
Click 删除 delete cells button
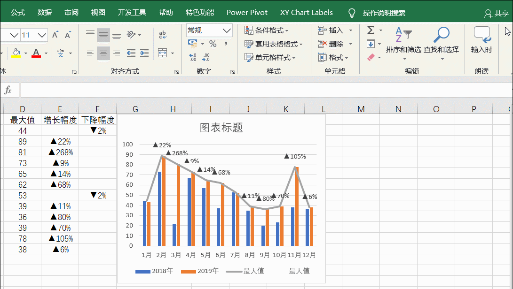click(331, 44)
